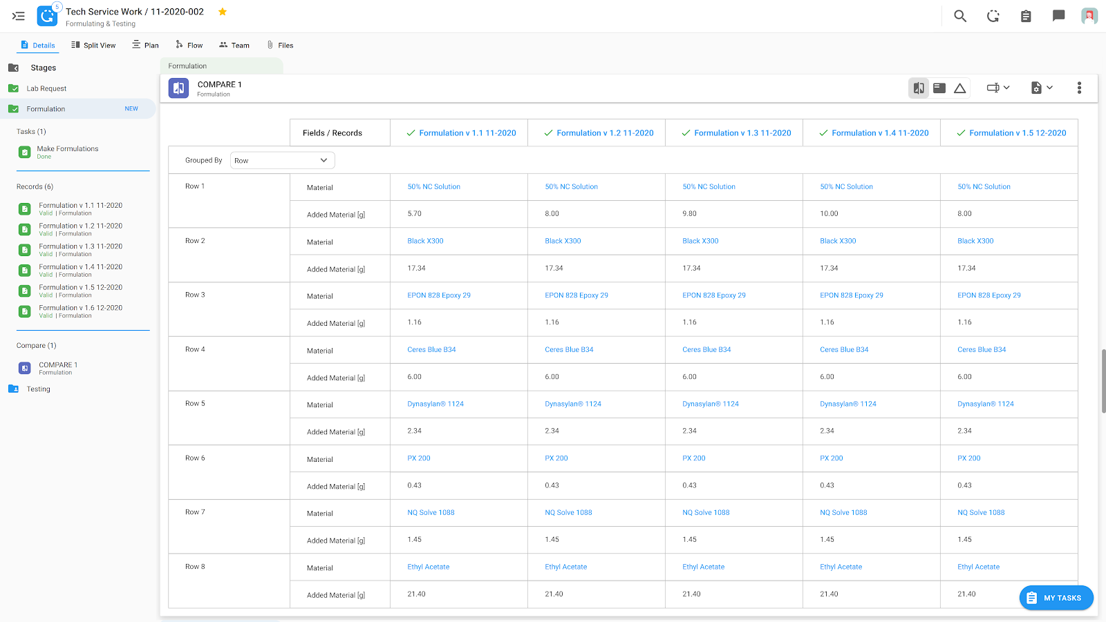Viewport: 1106px width, 622px height.
Task: Activate the side-by-side compare view button
Action: (919, 88)
